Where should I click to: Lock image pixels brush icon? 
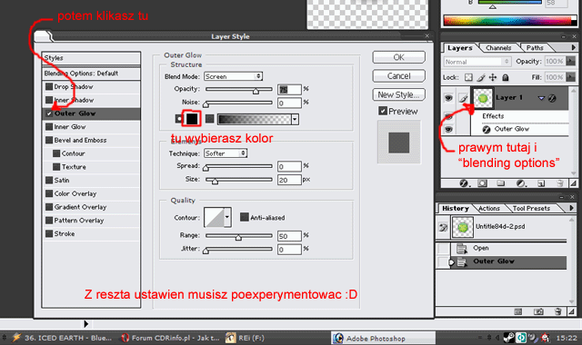[x=481, y=77]
